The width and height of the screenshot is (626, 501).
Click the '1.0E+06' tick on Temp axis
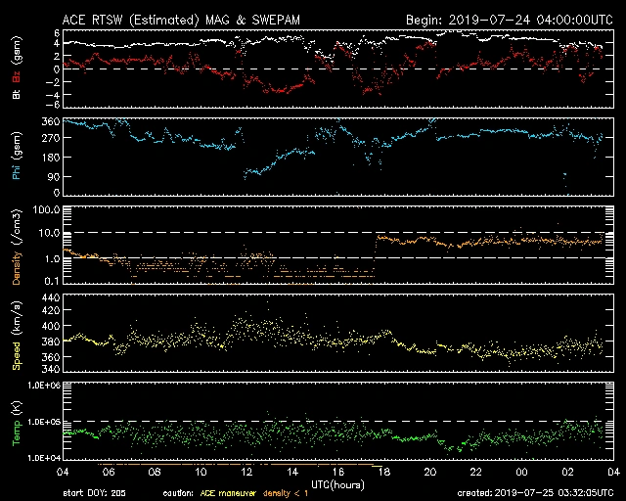click(x=44, y=386)
